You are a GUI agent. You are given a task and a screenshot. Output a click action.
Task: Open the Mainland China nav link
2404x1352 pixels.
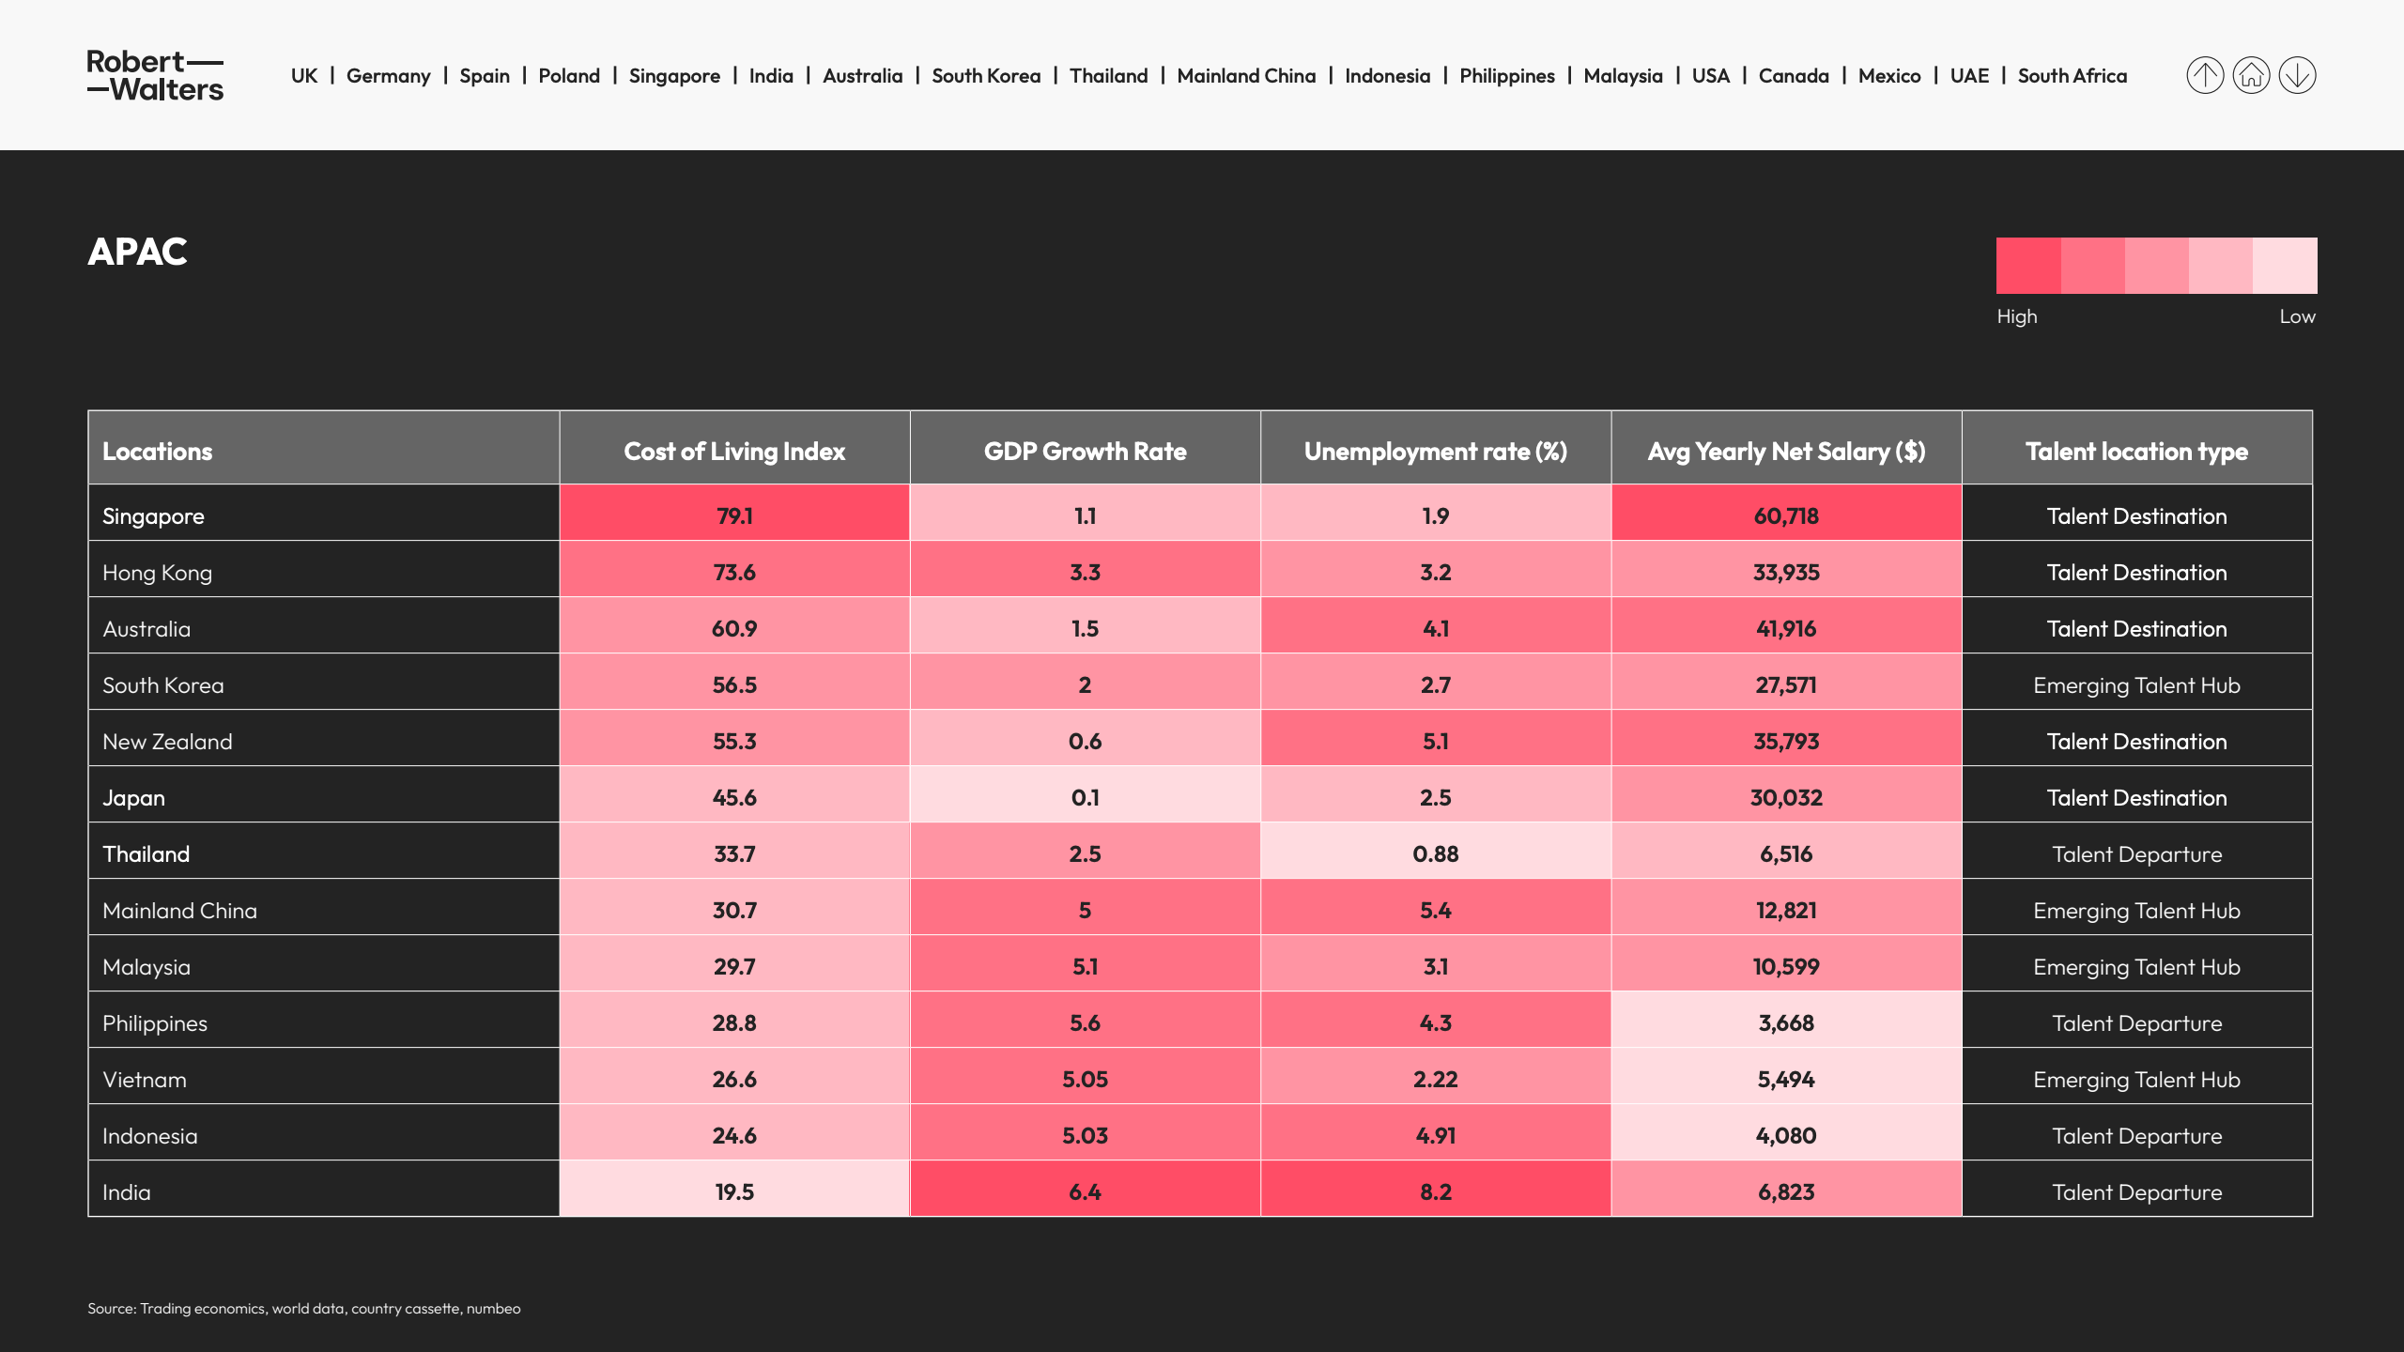coord(1245,75)
